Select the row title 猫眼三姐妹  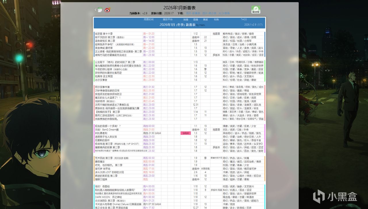101,179
